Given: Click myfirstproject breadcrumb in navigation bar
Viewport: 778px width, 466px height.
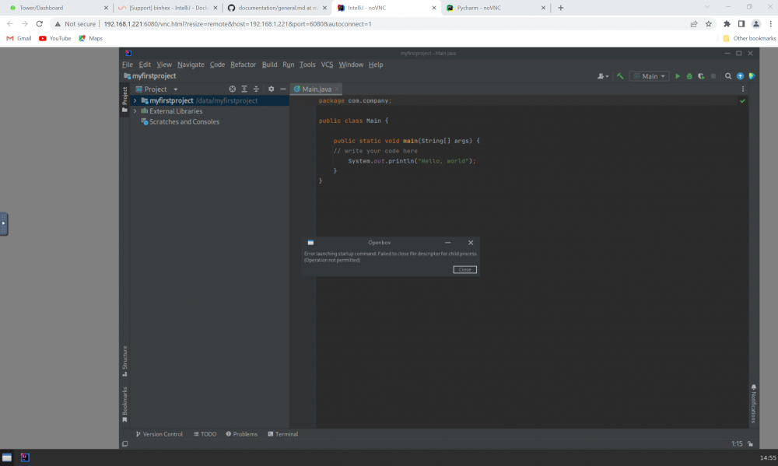Looking at the screenshot, I should pos(150,76).
